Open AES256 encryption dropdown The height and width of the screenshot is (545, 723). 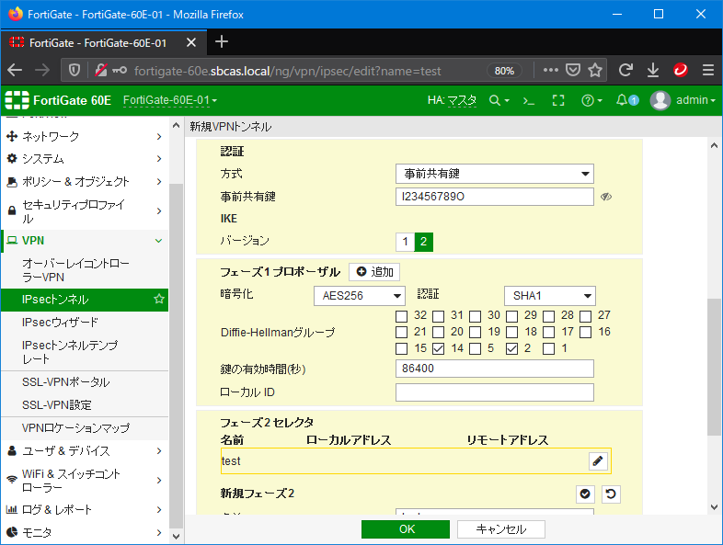pos(360,296)
